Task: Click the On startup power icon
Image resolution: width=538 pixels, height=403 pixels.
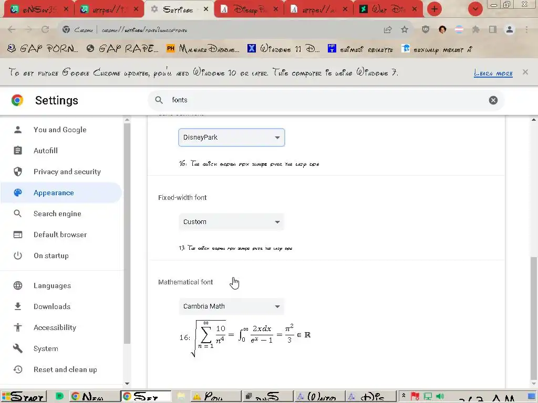Action: pyautogui.click(x=18, y=256)
